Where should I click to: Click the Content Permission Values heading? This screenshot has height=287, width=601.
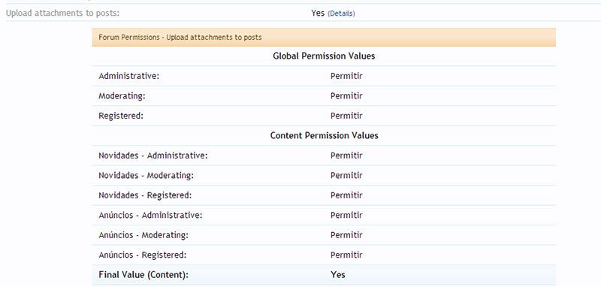click(324, 136)
